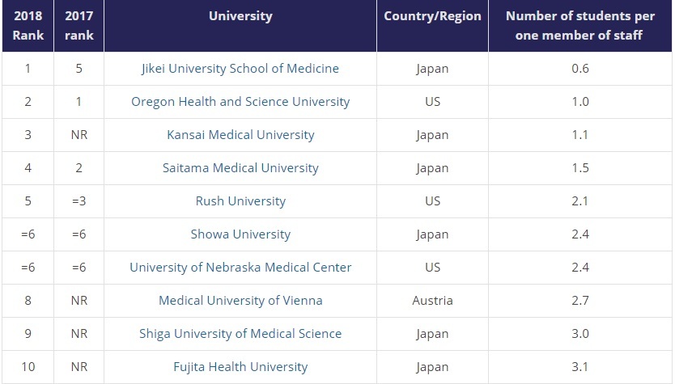Select the Showa University link
This screenshot has width=675, height=384.
pos(240,234)
